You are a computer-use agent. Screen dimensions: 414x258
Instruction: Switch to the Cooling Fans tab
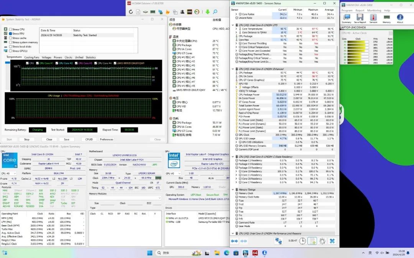[x=32, y=57]
